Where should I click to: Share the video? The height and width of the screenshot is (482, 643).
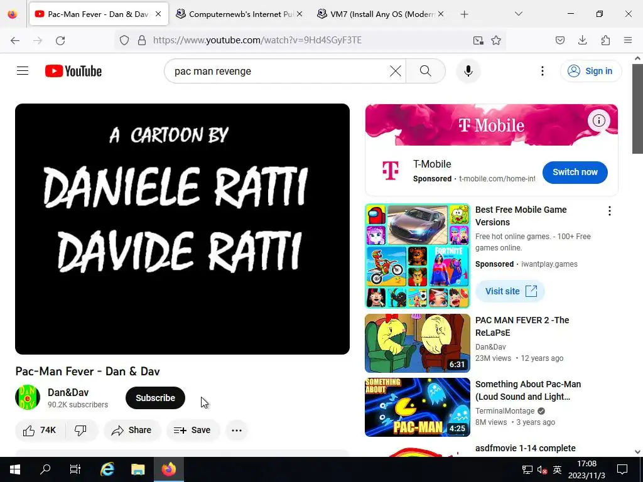132,430
